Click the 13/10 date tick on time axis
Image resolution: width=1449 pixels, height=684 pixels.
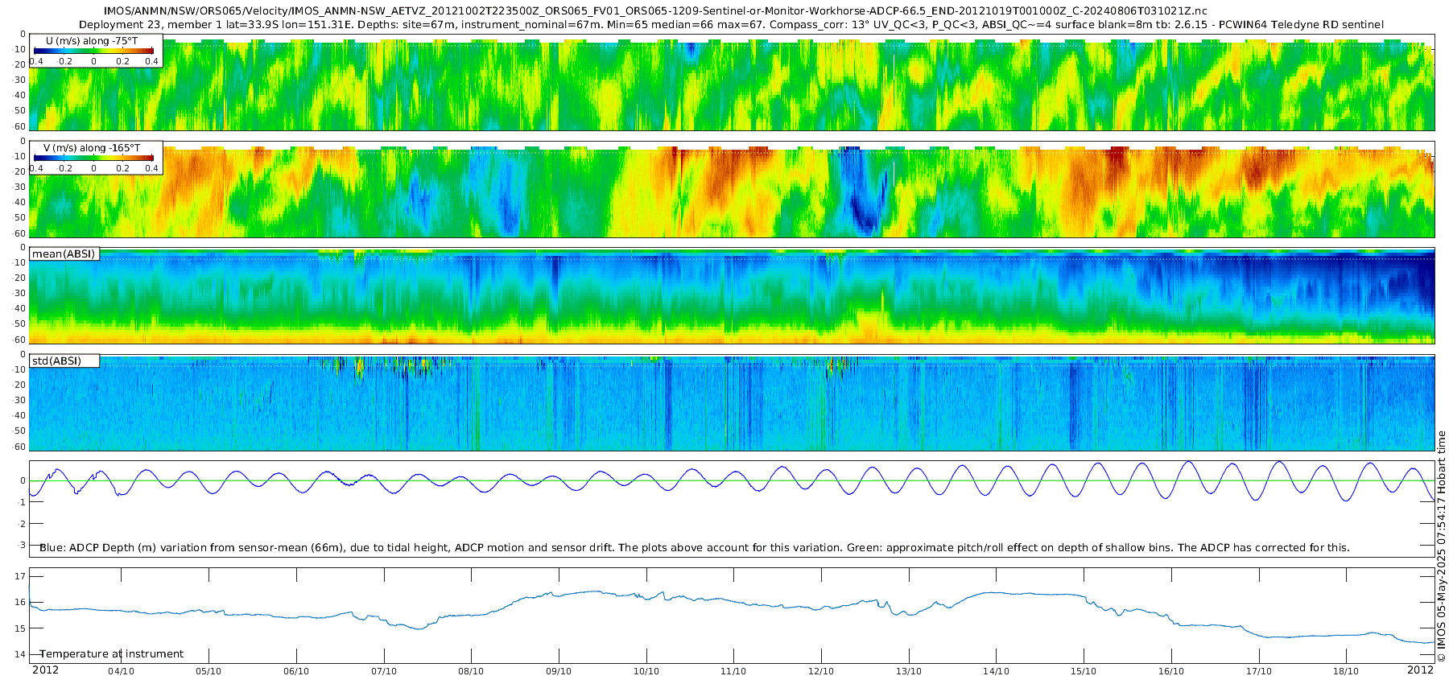909,671
